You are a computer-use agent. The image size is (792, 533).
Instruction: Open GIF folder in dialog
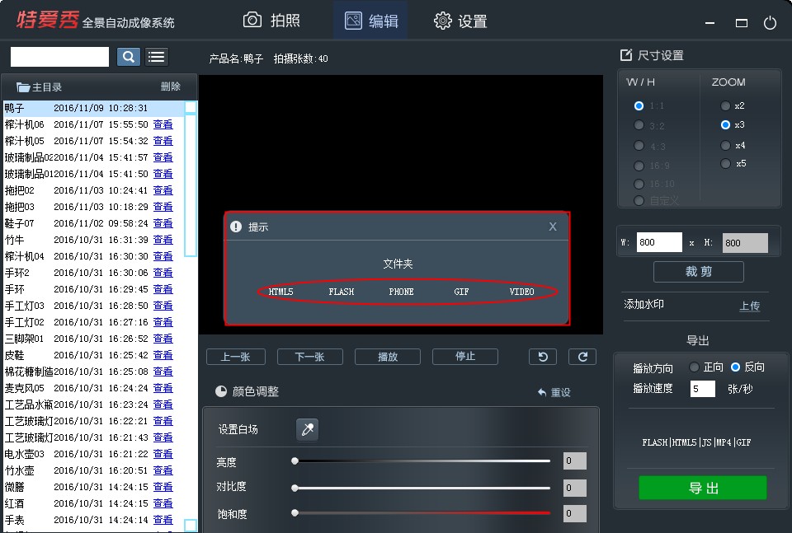click(461, 292)
